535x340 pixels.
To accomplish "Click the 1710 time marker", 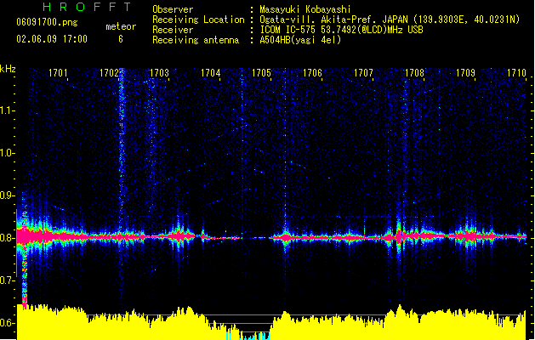I will pyautogui.click(x=516, y=73).
